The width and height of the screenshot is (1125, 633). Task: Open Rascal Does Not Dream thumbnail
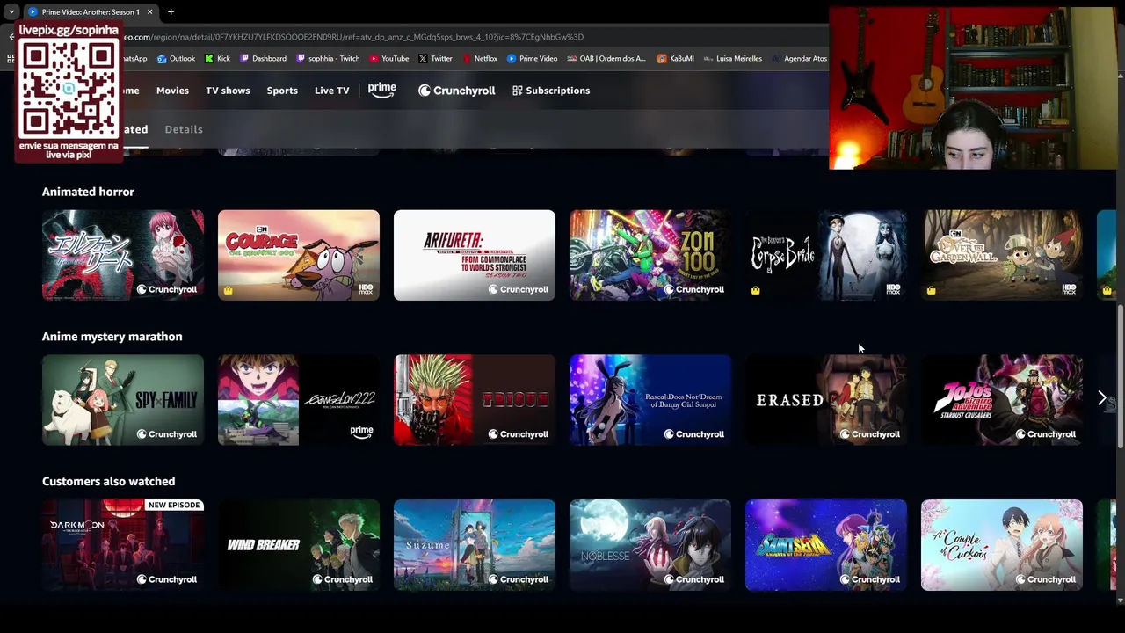click(650, 400)
